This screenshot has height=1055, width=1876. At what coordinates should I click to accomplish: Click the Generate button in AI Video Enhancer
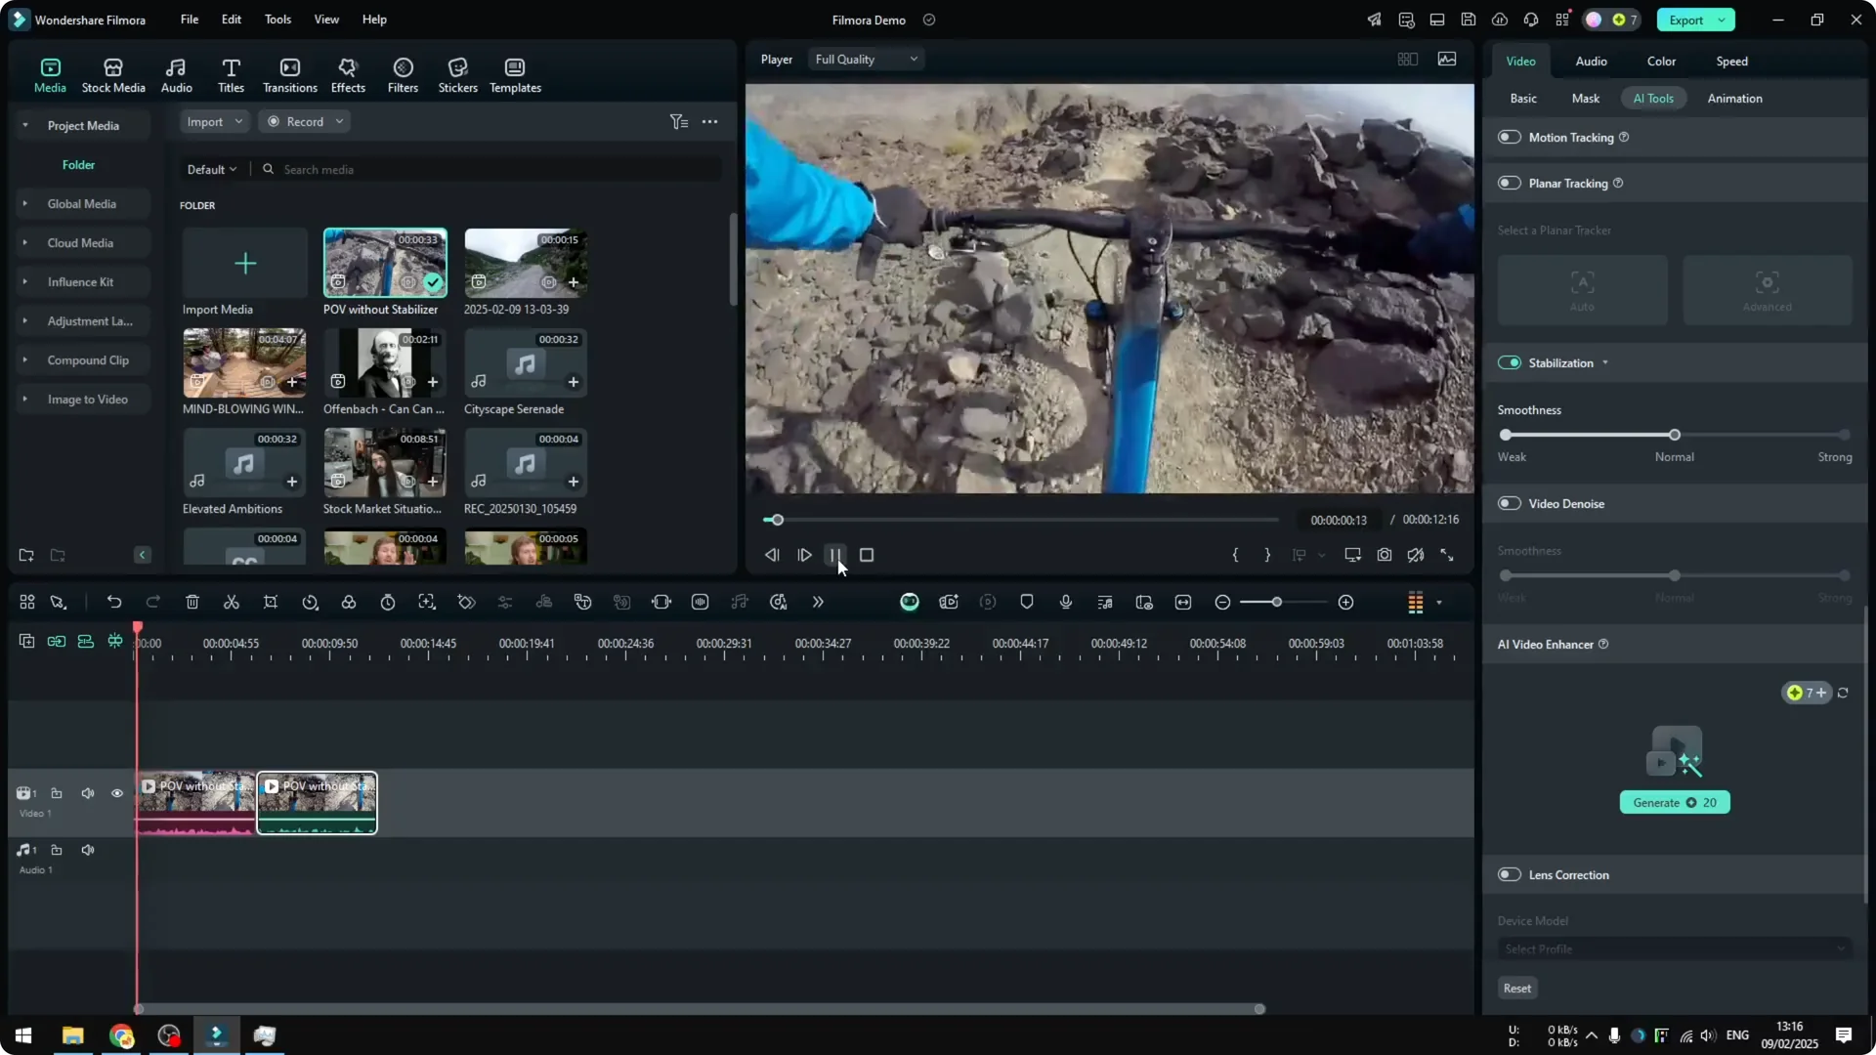[1675, 802]
